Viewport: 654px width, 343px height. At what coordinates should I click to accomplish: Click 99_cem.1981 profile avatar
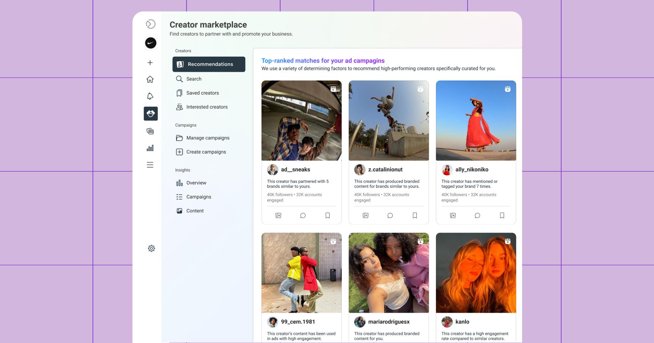coord(272,322)
